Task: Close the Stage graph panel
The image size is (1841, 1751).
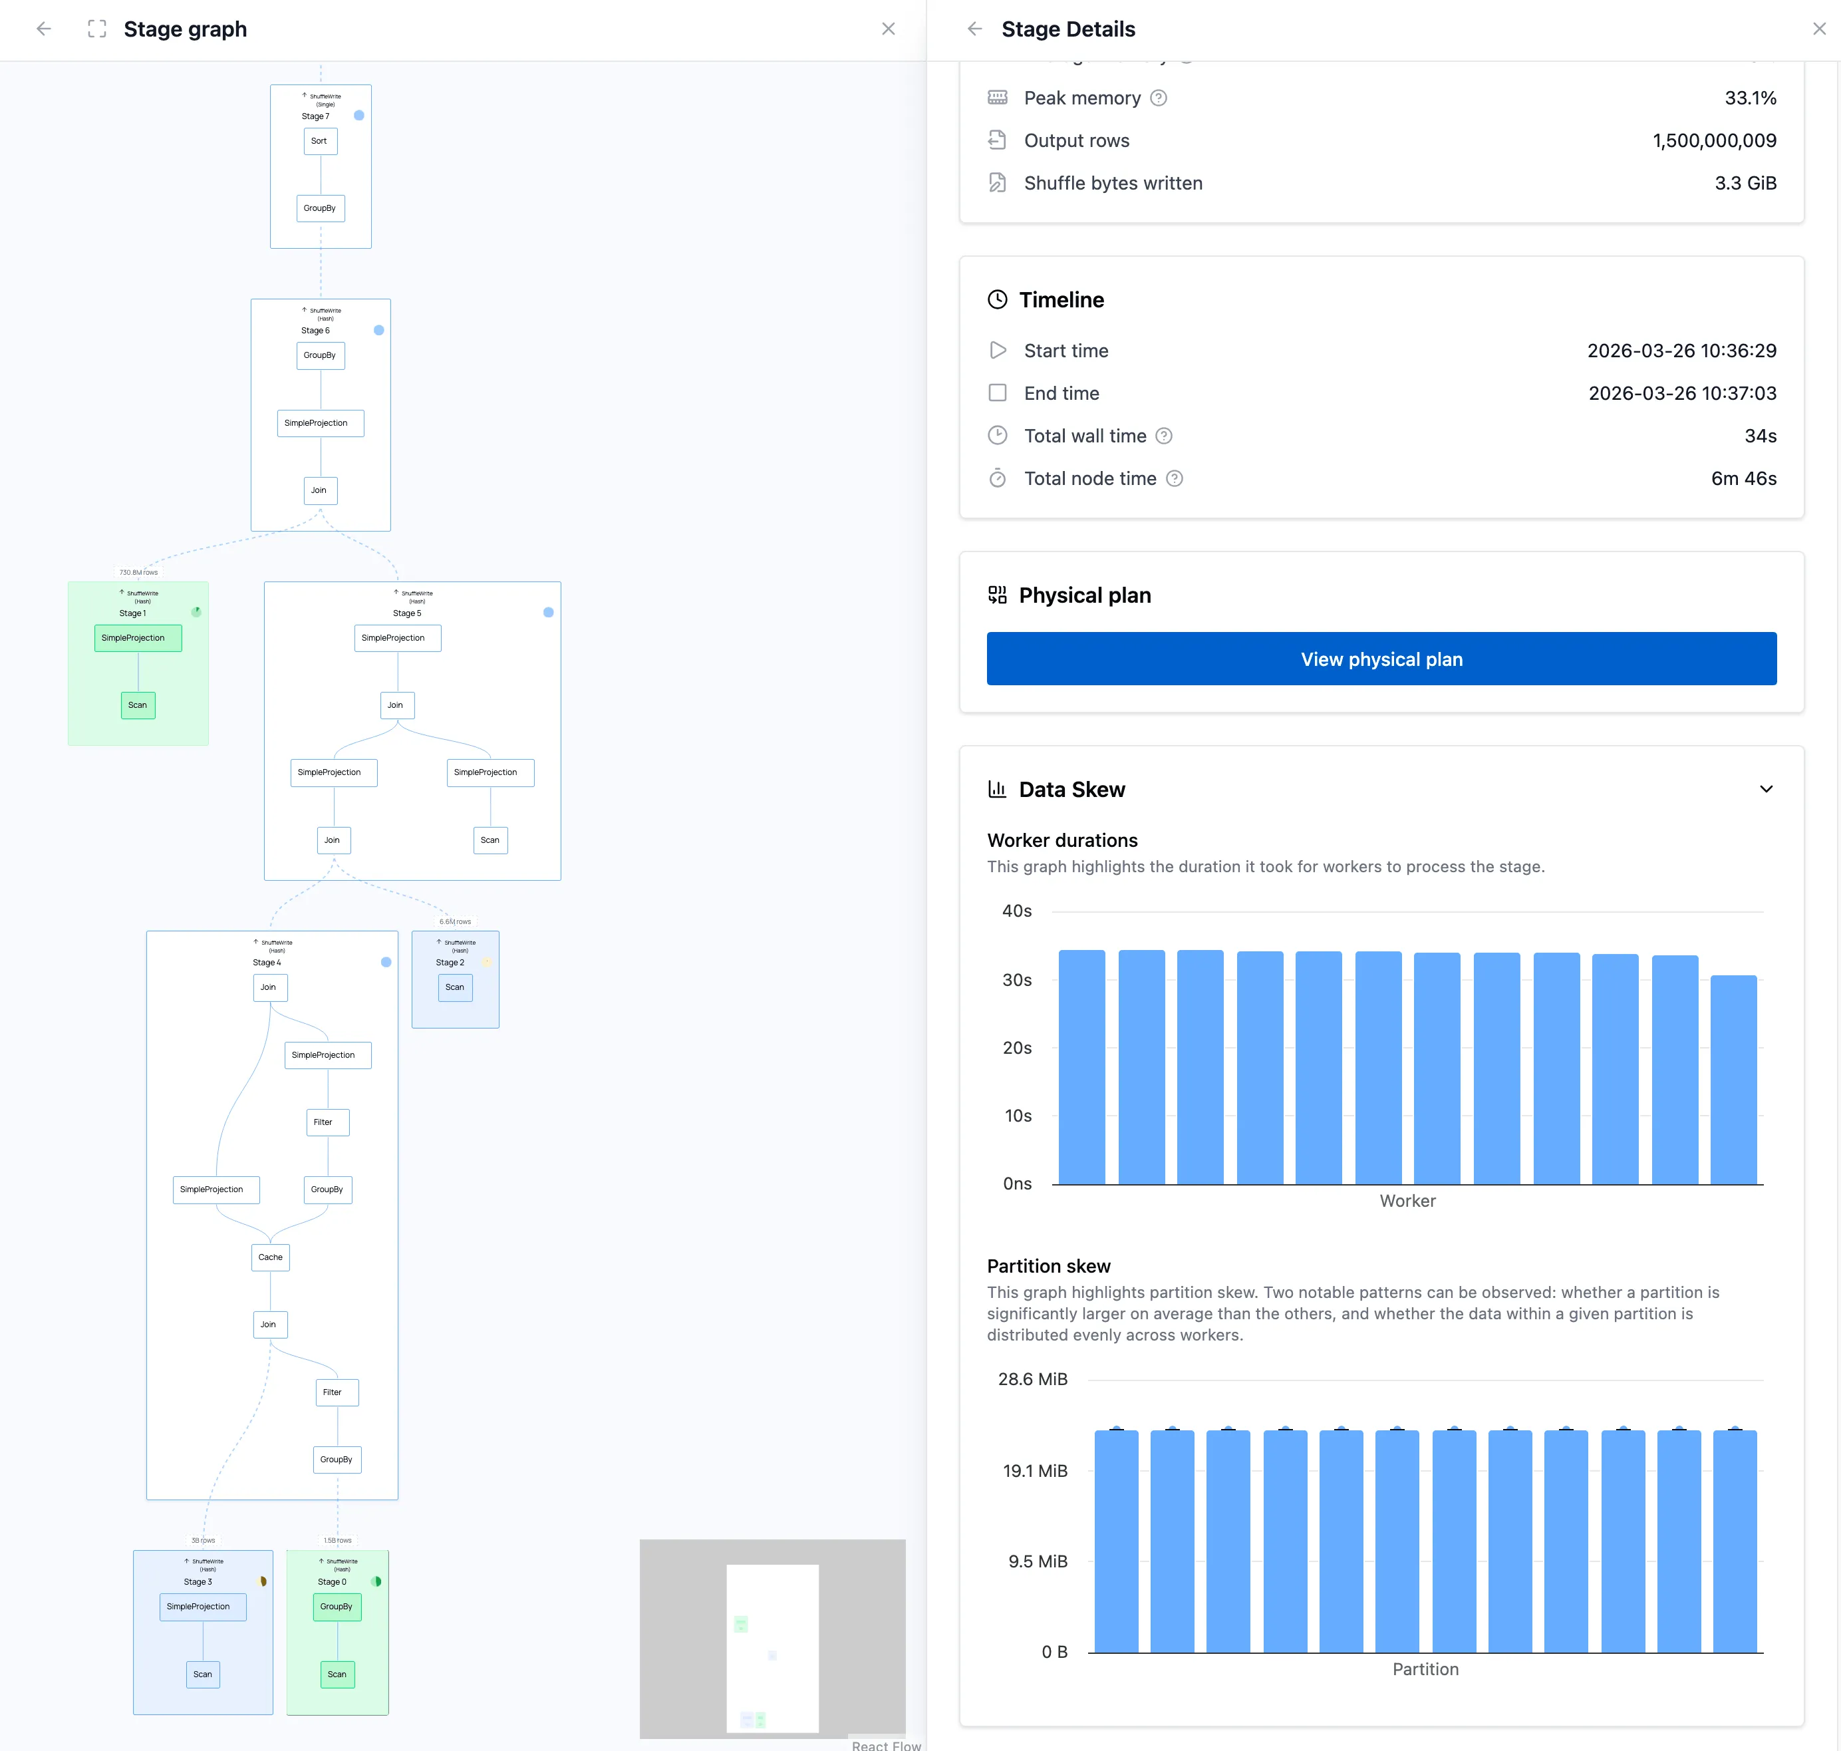Action: pyautogui.click(x=887, y=29)
